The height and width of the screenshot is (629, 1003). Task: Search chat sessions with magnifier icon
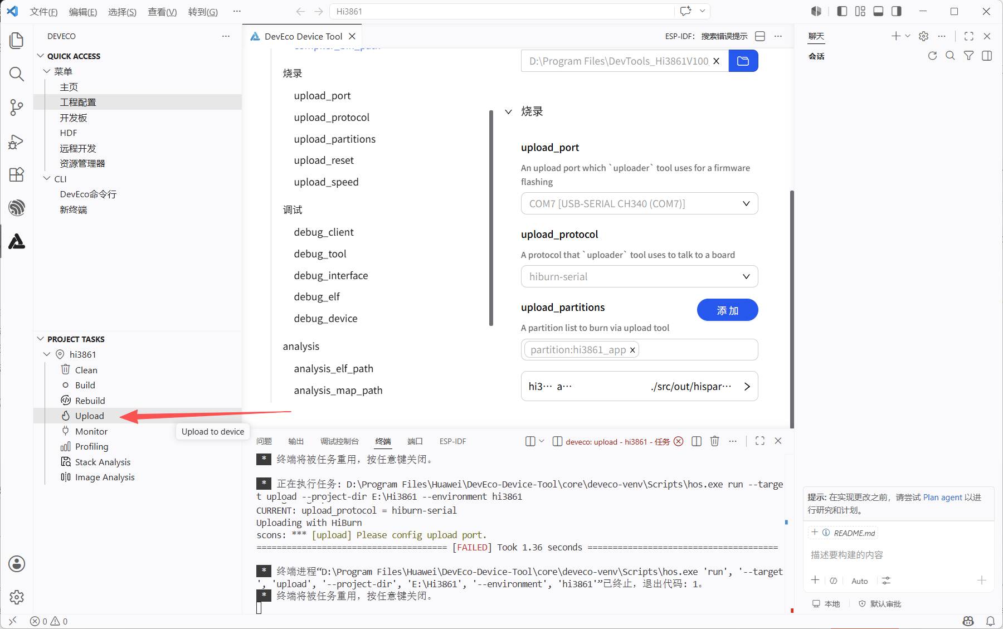click(951, 56)
